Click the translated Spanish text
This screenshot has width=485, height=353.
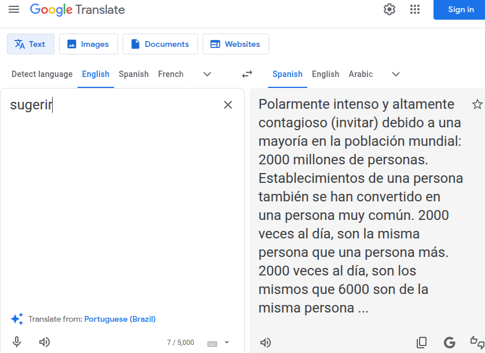tap(361, 206)
